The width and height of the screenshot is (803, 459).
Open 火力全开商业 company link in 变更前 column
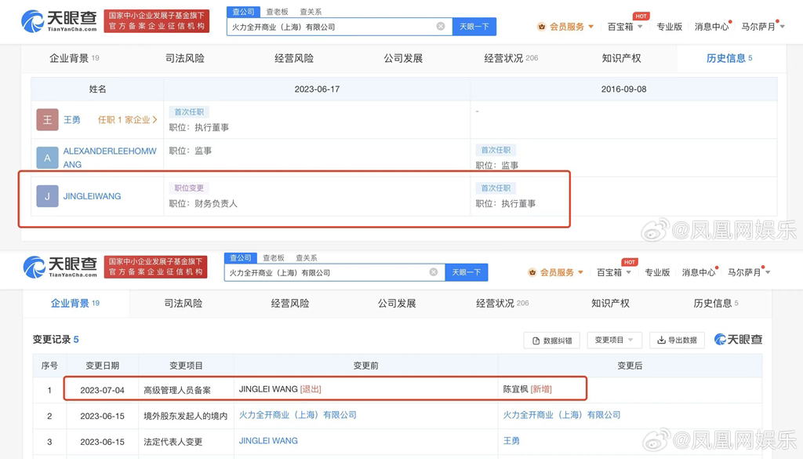tap(297, 415)
